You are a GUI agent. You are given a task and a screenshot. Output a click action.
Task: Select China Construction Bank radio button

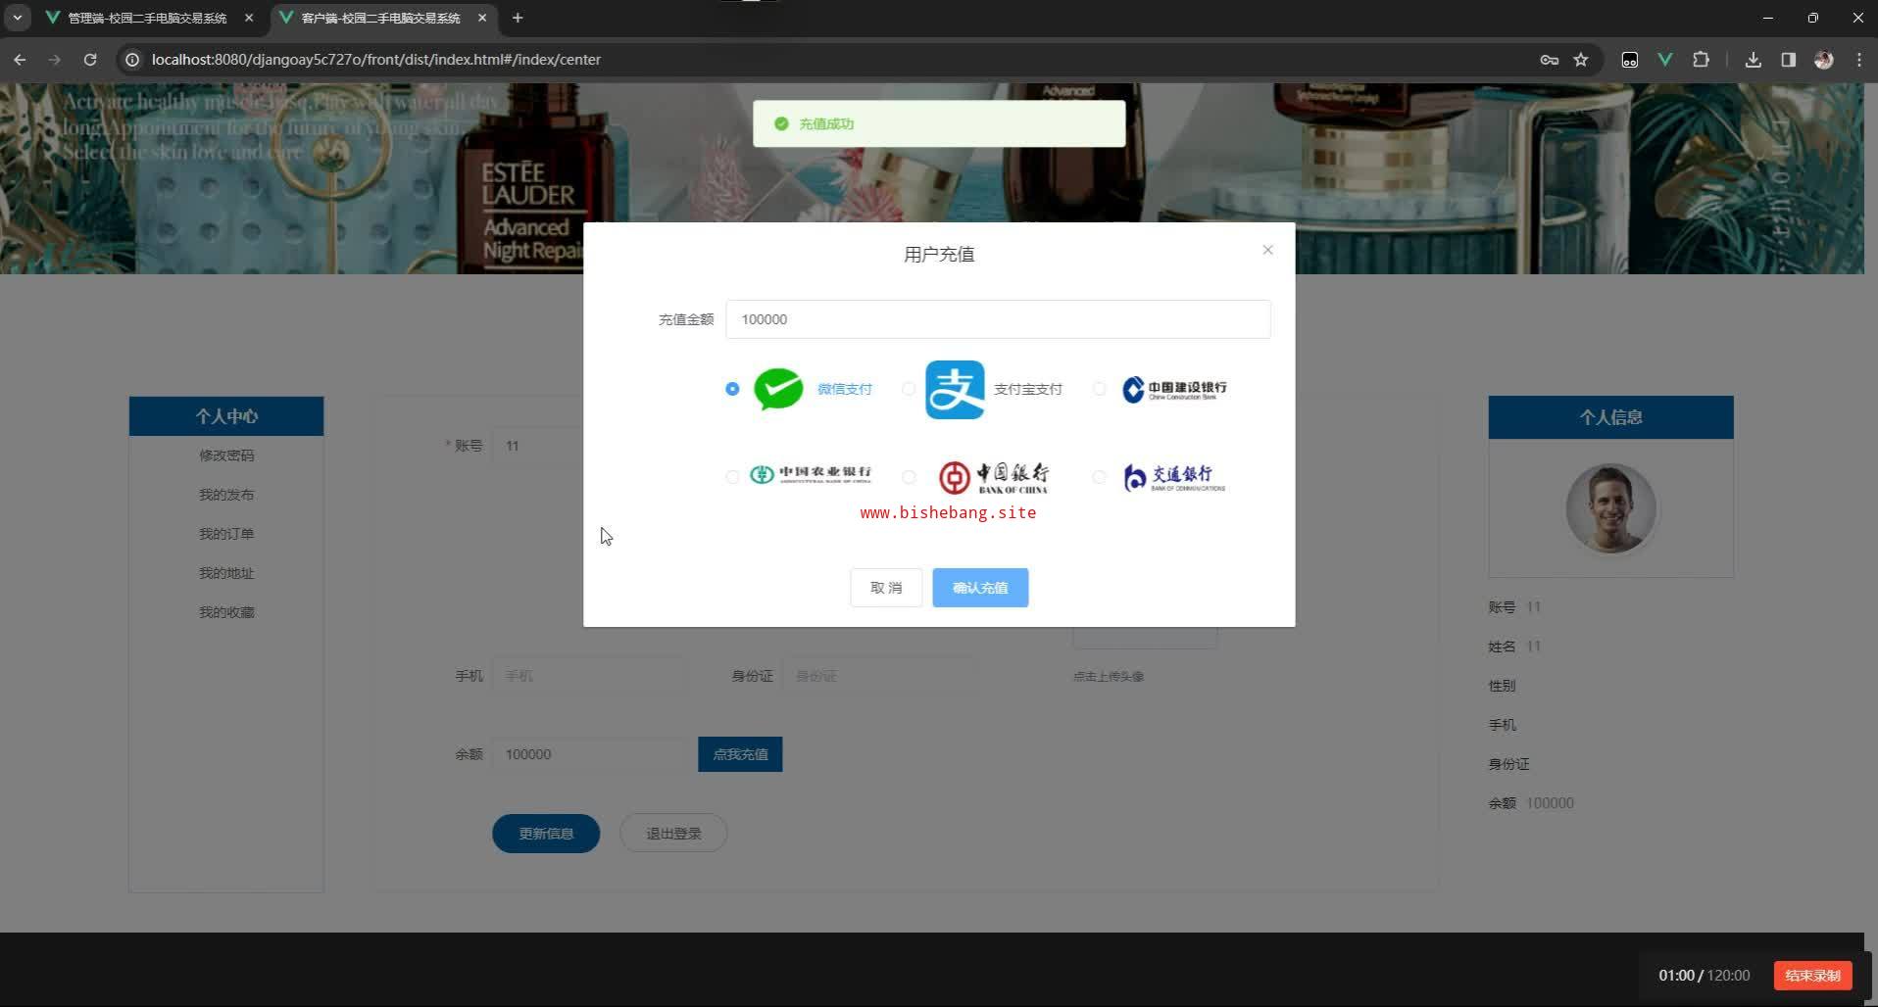(x=1099, y=389)
